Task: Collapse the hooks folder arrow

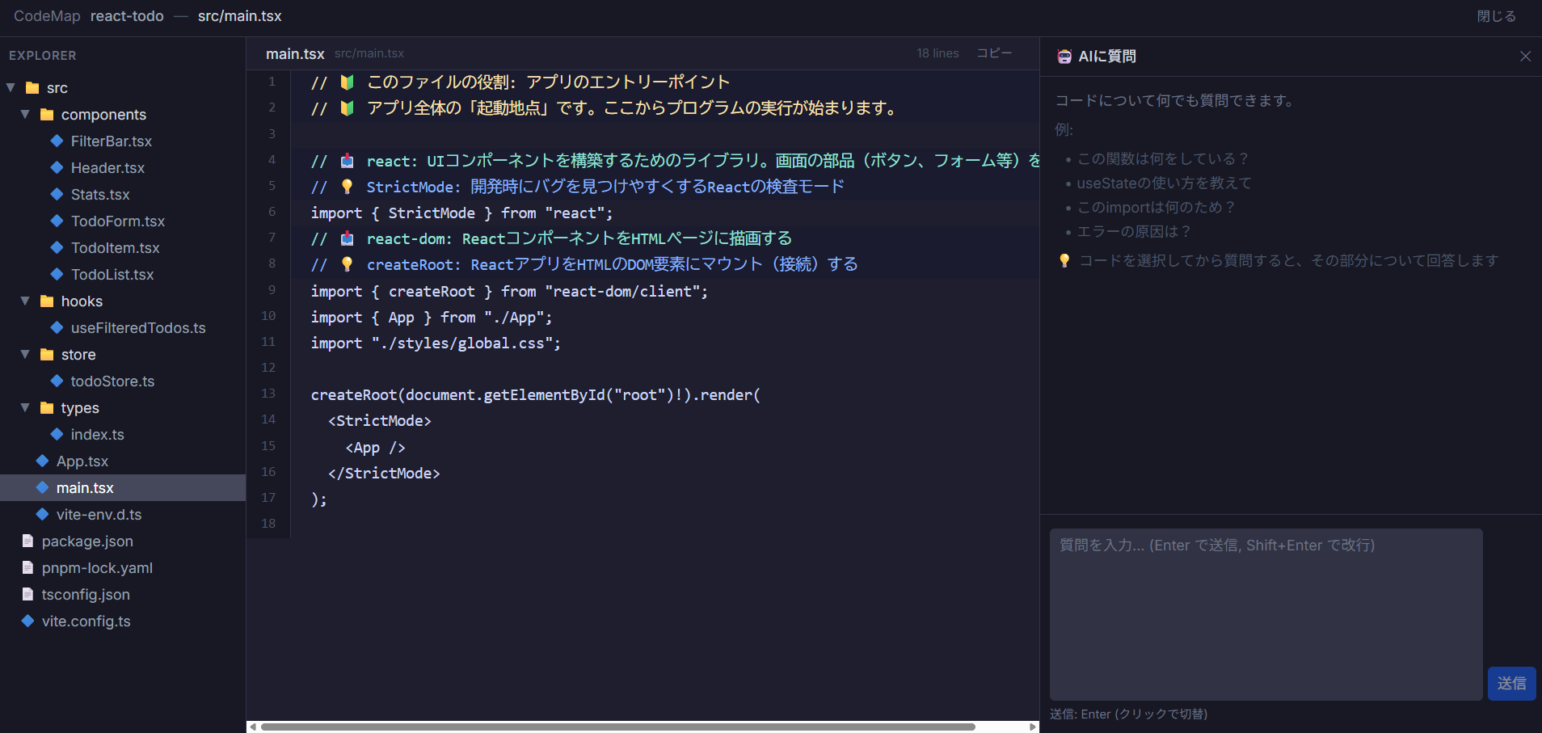Action: point(25,301)
